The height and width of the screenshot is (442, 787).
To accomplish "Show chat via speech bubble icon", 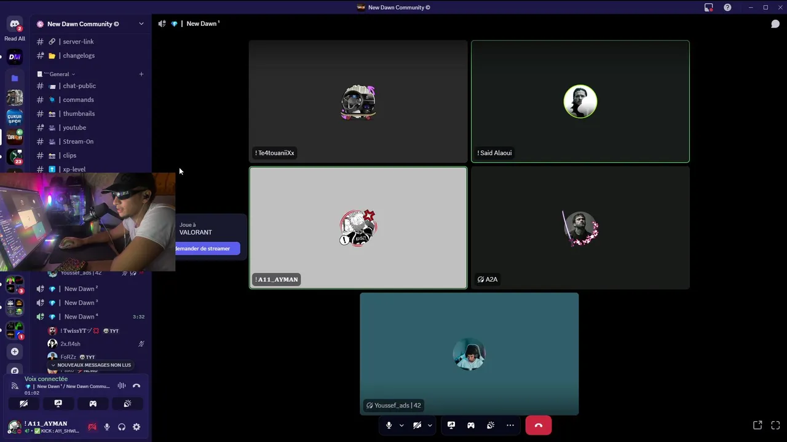I will tap(775, 24).
